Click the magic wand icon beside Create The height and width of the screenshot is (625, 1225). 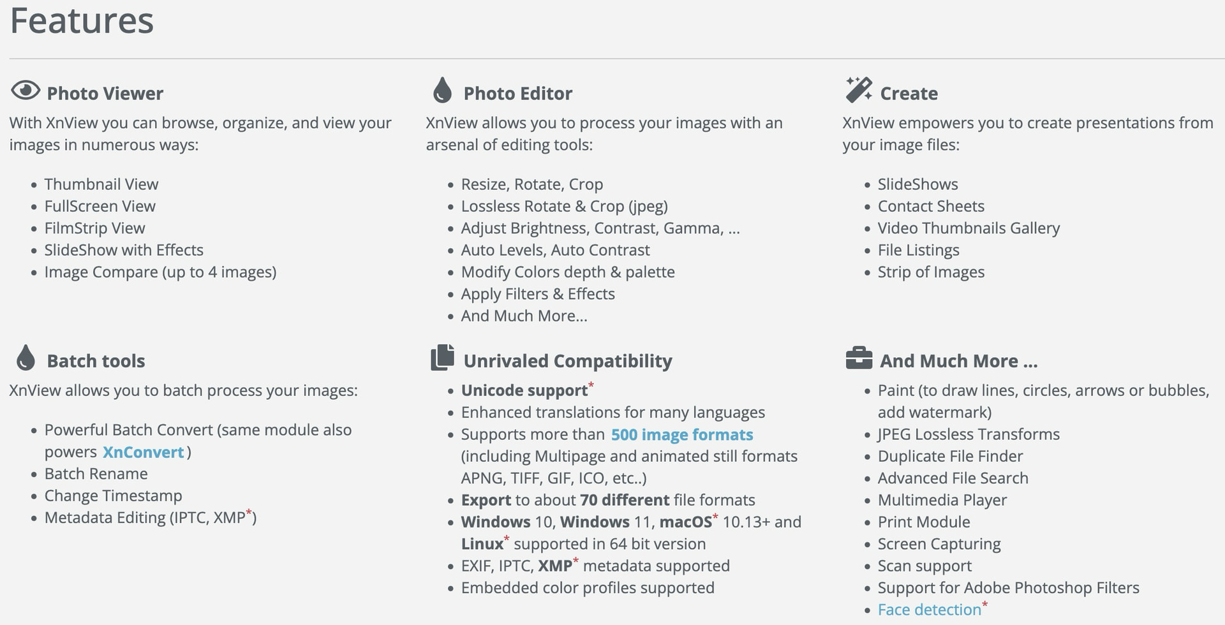pos(859,90)
